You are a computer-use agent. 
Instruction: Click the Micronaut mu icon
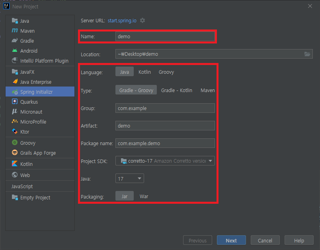(x=15, y=111)
